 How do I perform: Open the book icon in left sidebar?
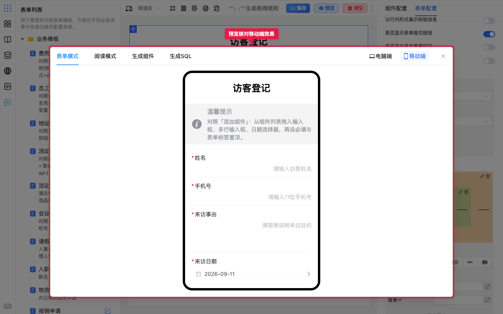click(x=7, y=40)
